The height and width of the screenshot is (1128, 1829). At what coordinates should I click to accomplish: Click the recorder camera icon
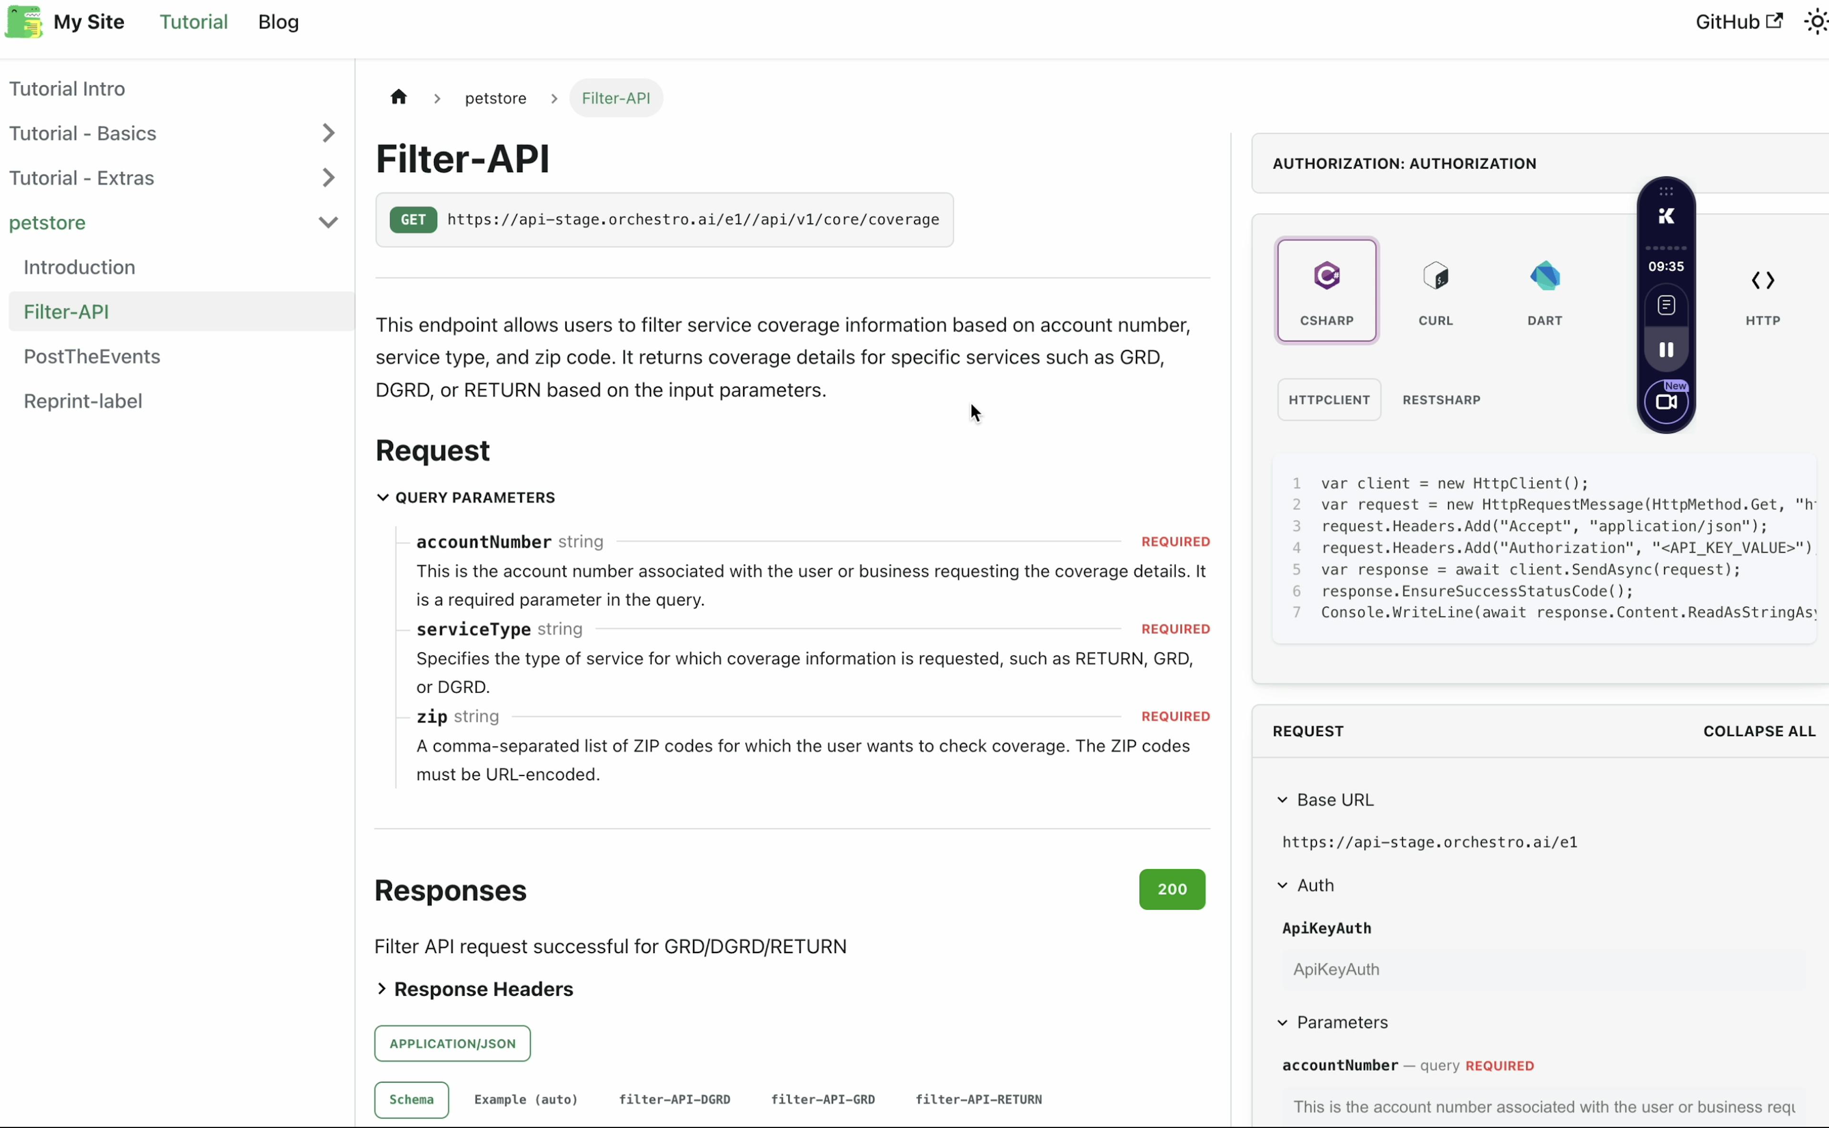point(1666,402)
